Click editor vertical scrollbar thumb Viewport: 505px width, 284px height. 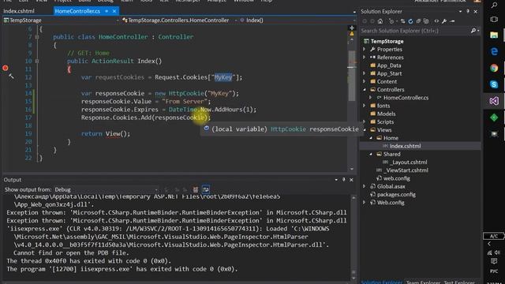coord(352,75)
